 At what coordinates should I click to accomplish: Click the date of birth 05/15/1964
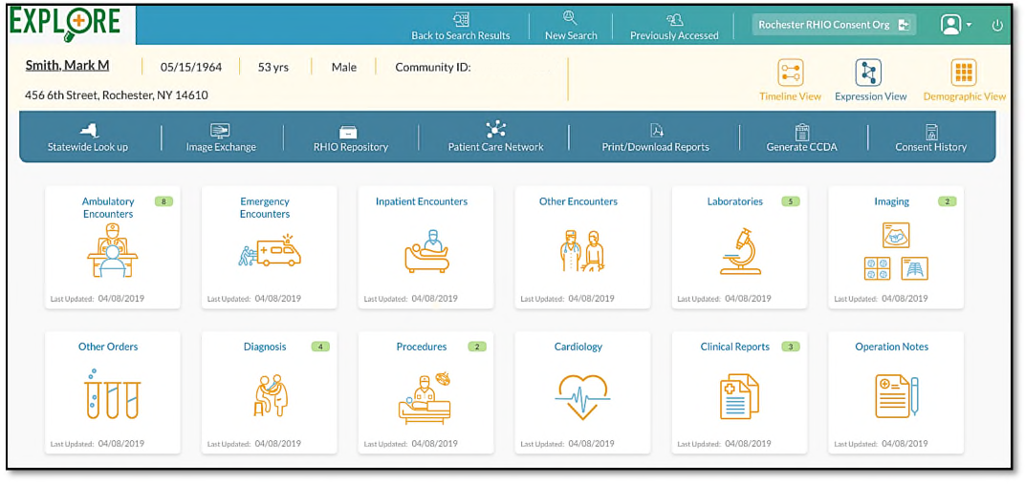[x=191, y=67]
